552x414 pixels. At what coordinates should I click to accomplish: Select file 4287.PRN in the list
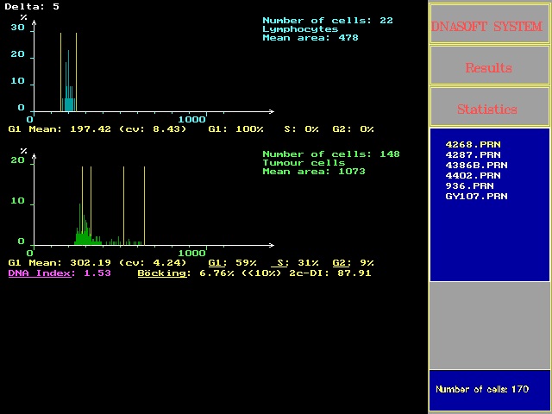[473, 154]
